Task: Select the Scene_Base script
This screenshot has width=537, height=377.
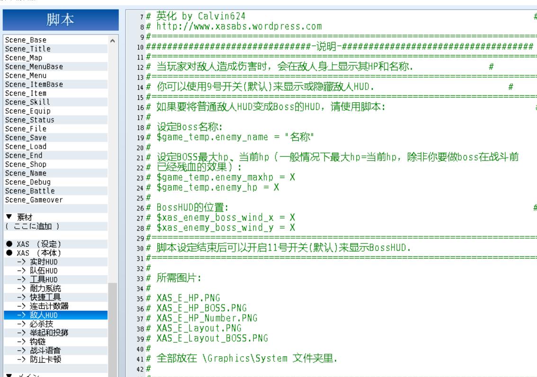Action: tap(55, 40)
